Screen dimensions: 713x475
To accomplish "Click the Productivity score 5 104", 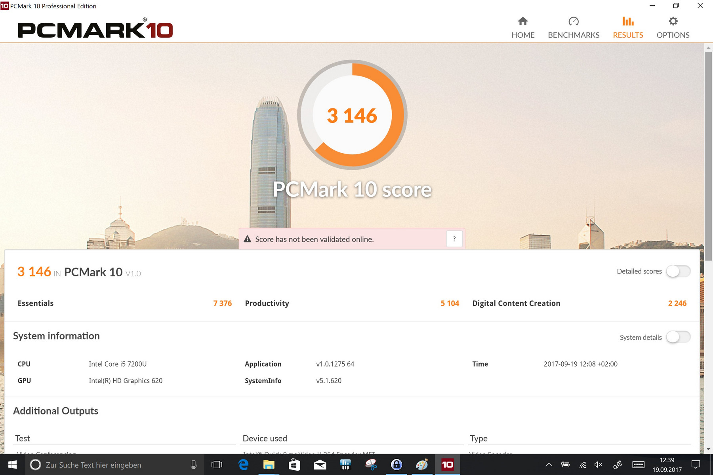I will pos(450,303).
